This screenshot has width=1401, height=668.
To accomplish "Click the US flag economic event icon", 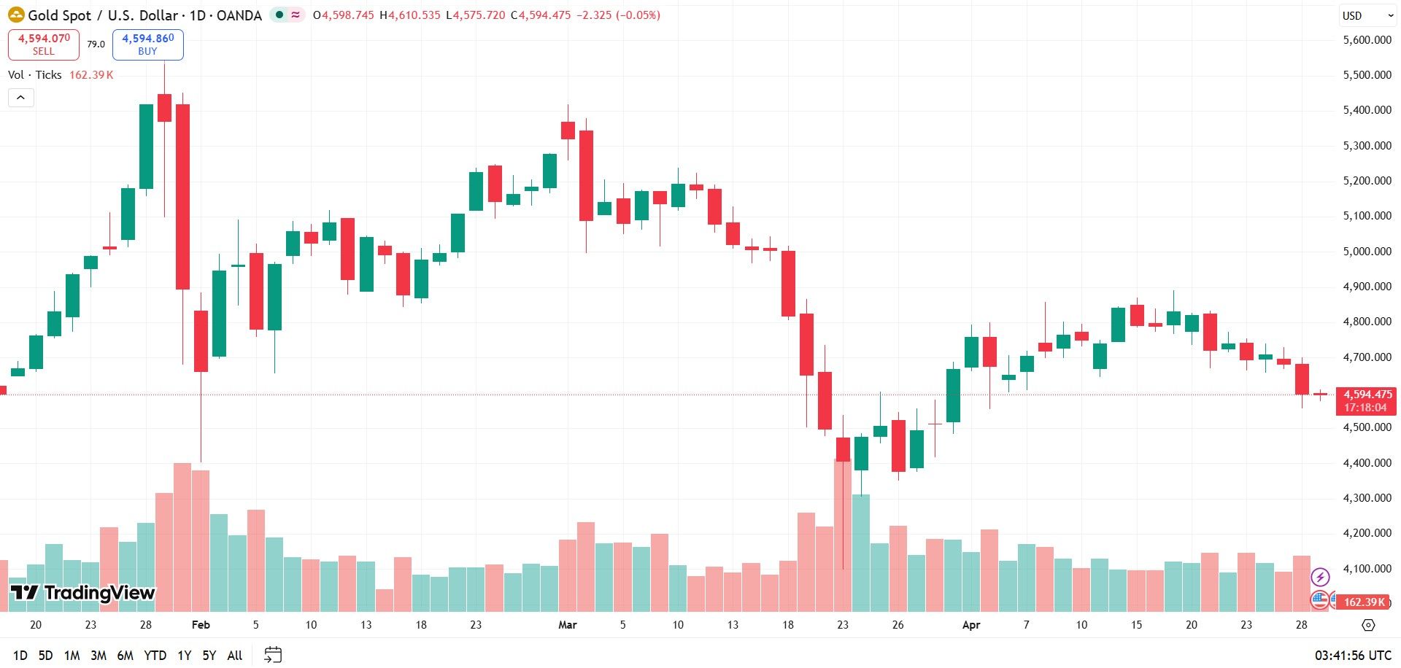I will 1319,600.
